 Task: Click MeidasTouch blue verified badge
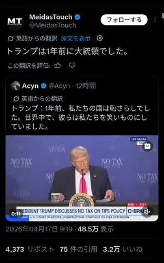point(77,17)
